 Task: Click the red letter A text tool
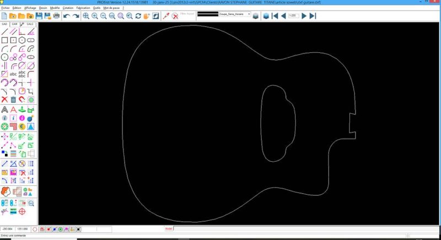click(x=13, y=109)
